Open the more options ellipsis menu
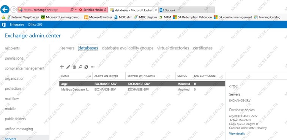This screenshot has width=287, height=140. click(93, 67)
